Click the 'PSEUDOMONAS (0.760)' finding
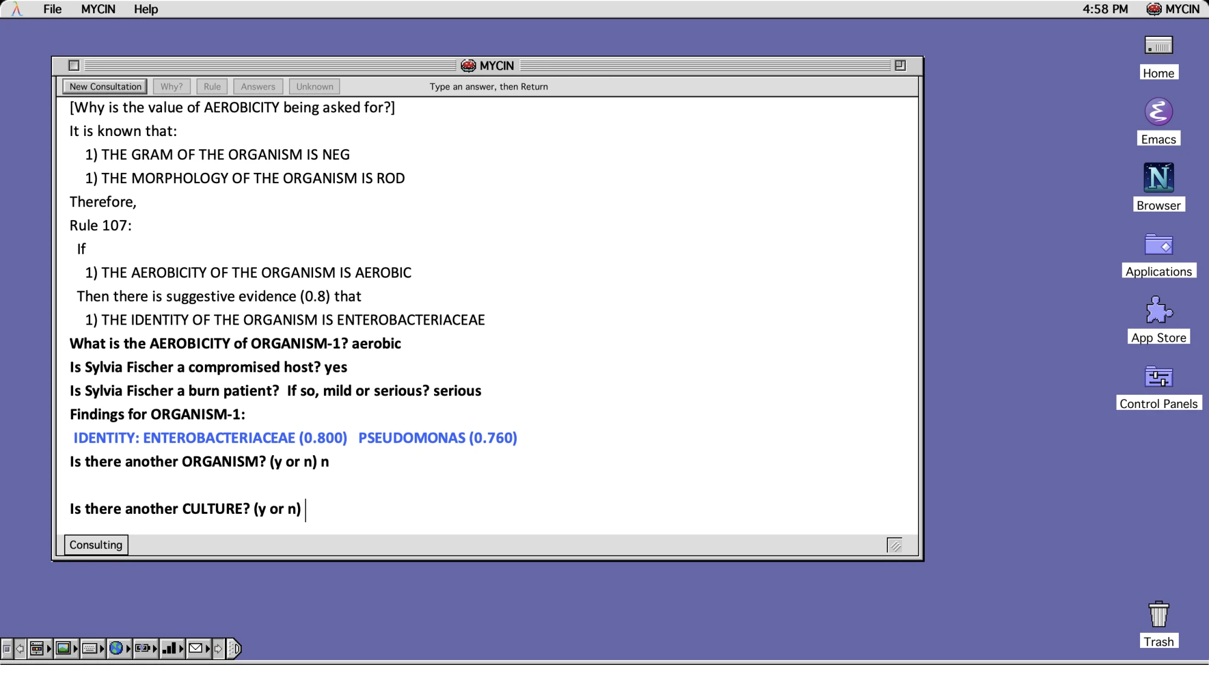The width and height of the screenshot is (1209, 680). coord(438,438)
